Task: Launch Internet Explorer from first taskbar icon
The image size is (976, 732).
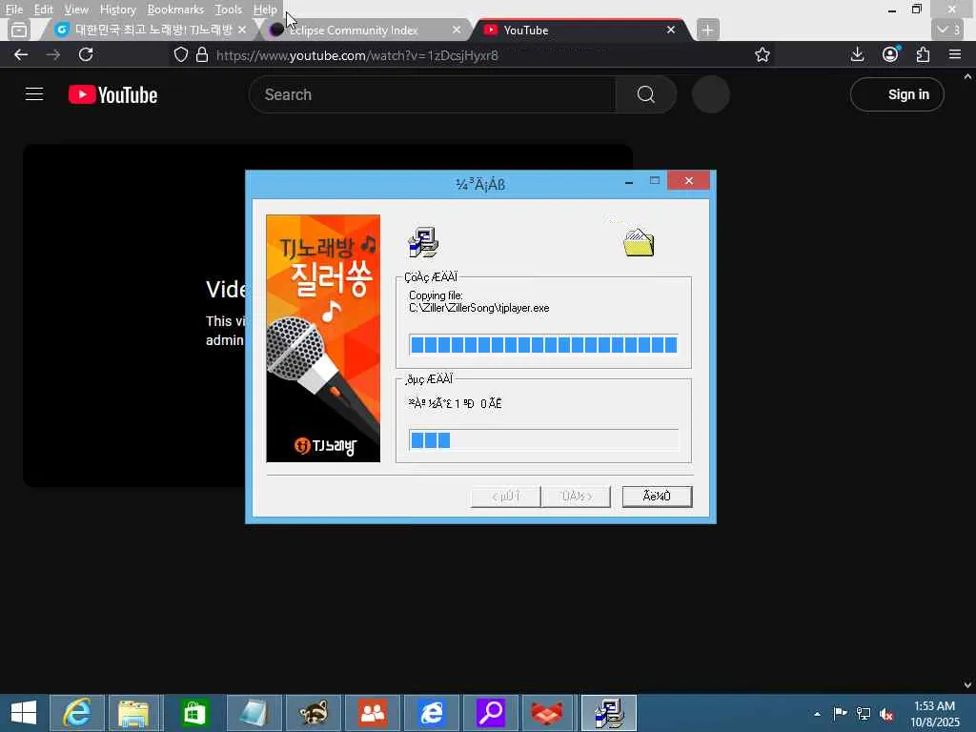Action: click(x=76, y=713)
